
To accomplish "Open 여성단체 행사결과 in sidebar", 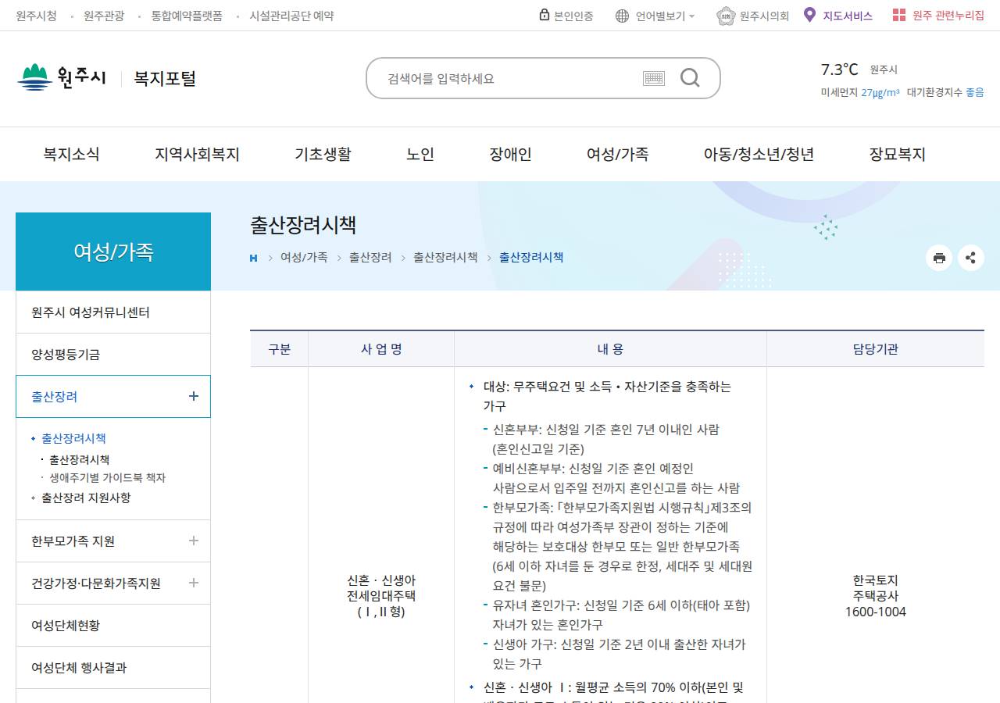I will coord(113,667).
